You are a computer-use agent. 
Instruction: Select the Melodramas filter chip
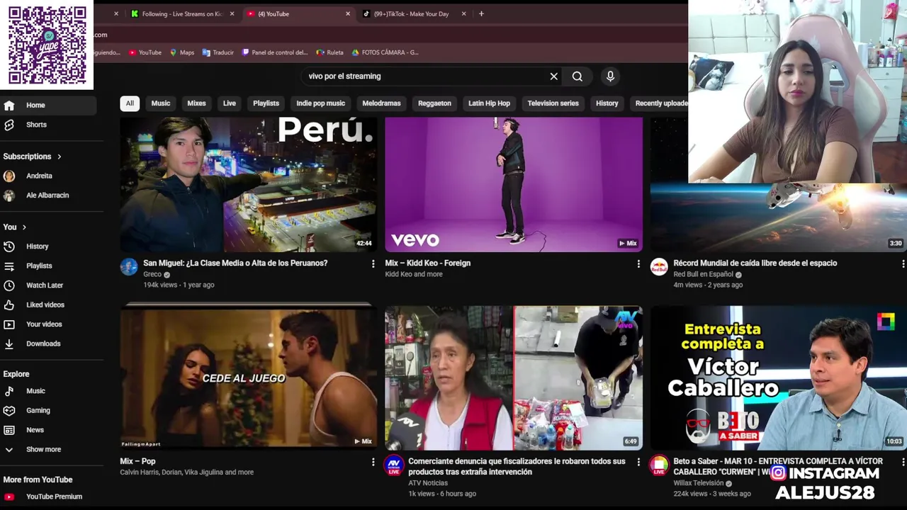click(381, 103)
